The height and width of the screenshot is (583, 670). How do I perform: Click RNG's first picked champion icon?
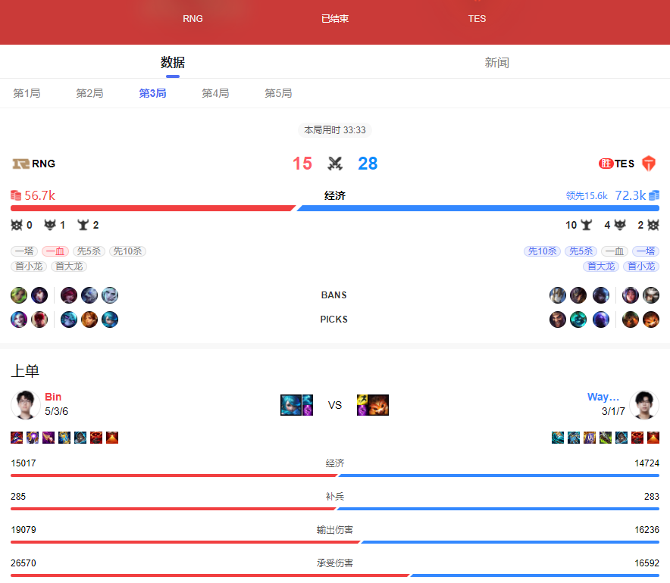click(x=19, y=320)
